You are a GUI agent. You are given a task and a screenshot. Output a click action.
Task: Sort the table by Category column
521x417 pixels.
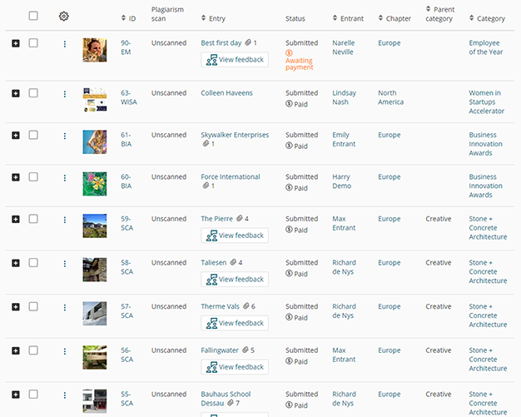click(x=489, y=18)
